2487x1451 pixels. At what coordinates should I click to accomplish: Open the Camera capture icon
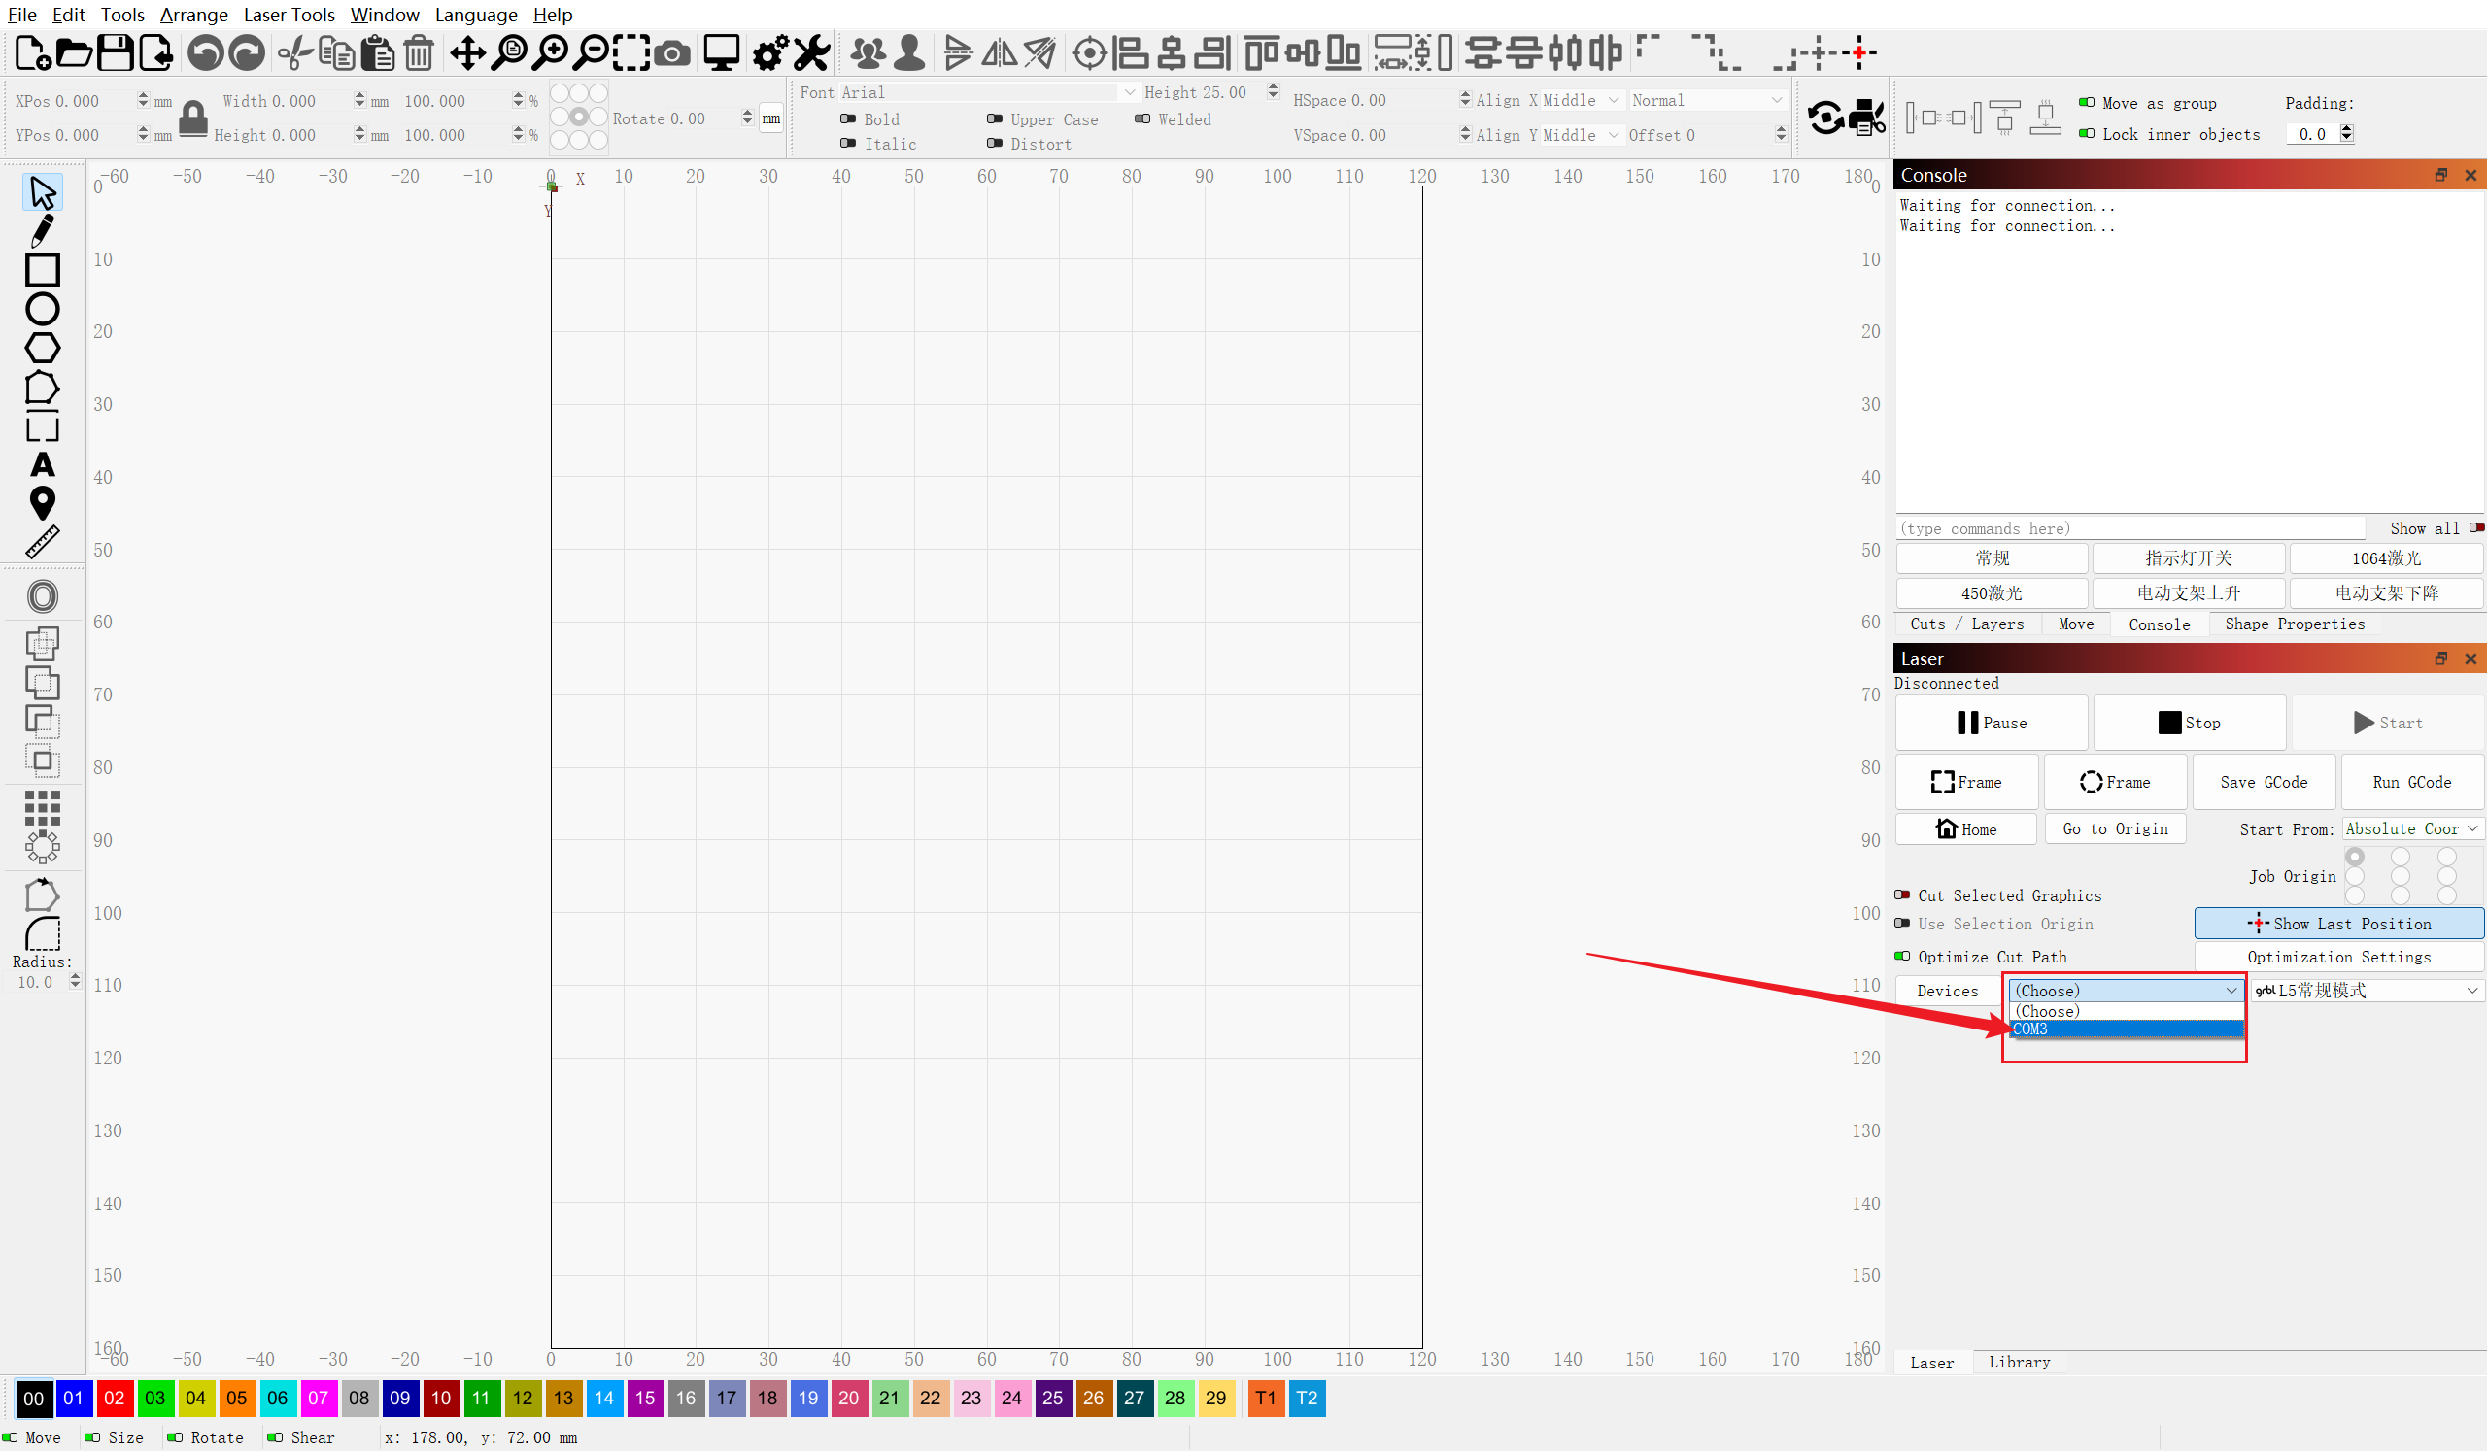pos(672,53)
